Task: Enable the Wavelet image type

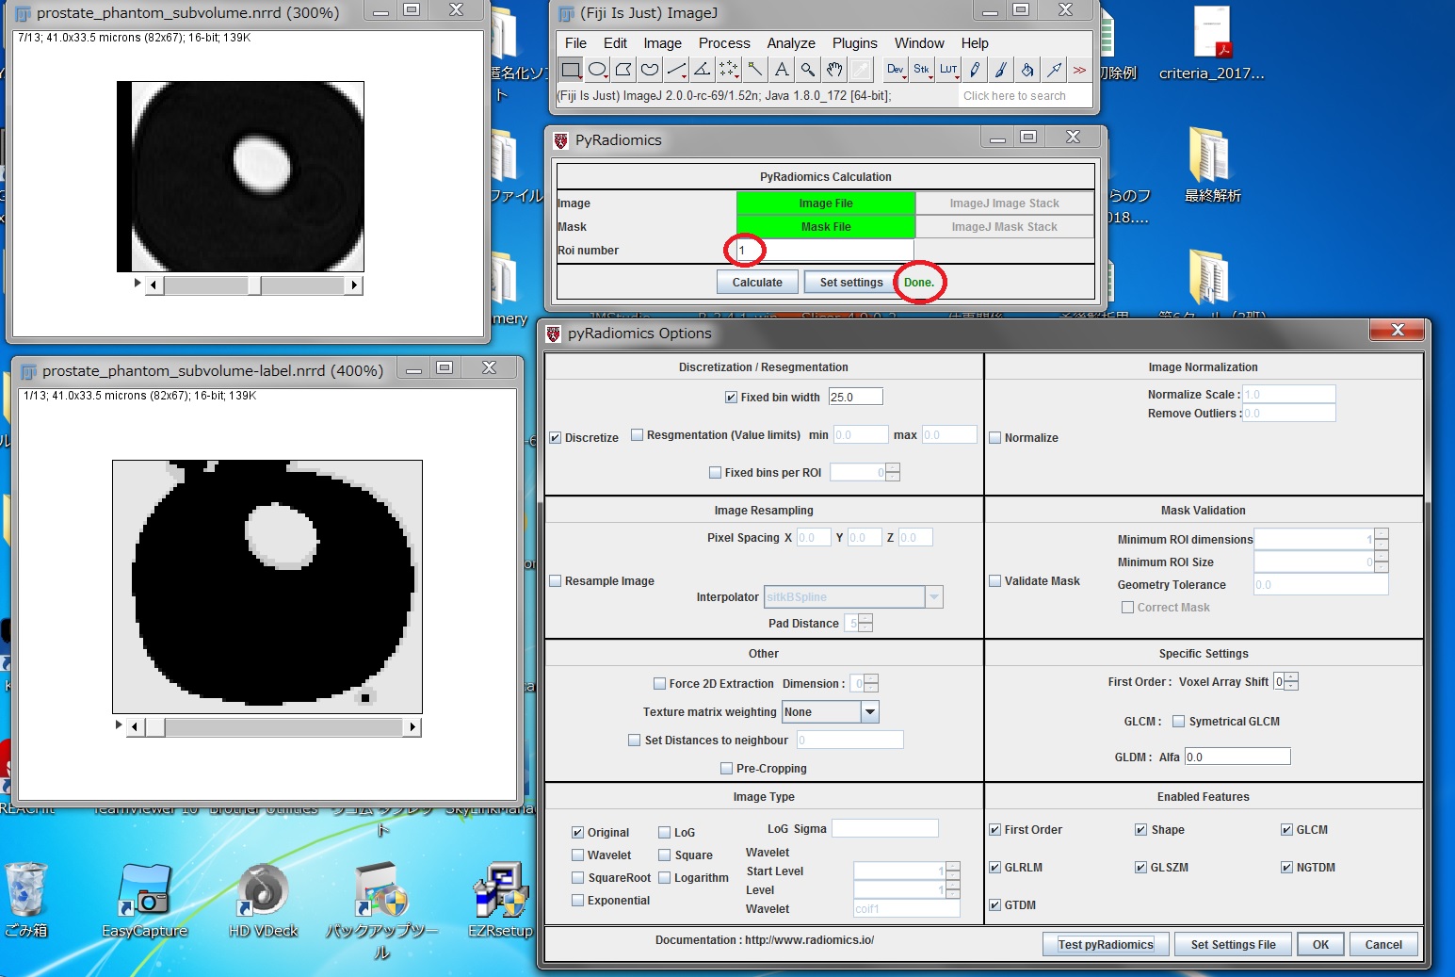Action: 578,855
